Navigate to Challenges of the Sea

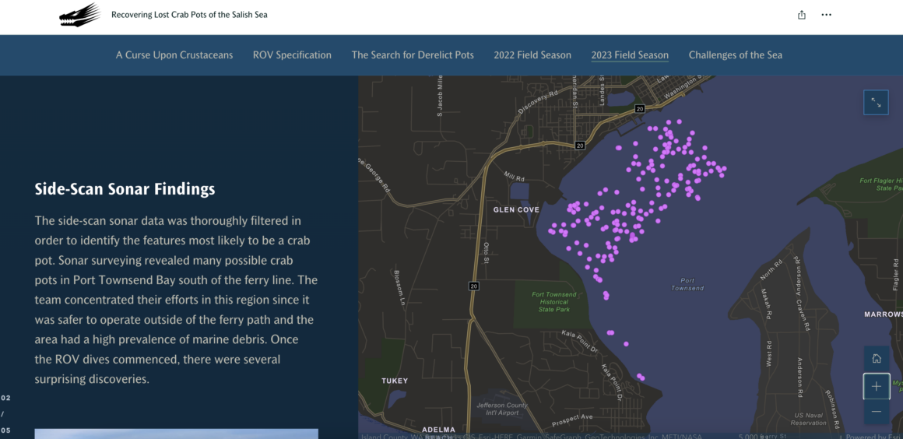pos(736,55)
